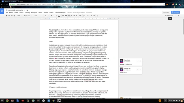
Task: Align text to the right
Action: pyautogui.click(x=74, y=16)
